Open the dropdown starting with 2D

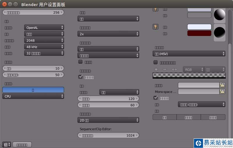tap(108, 120)
